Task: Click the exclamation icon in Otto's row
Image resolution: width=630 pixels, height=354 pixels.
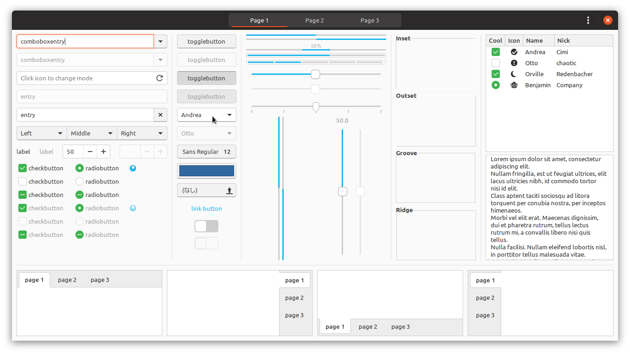Action: 514,63
